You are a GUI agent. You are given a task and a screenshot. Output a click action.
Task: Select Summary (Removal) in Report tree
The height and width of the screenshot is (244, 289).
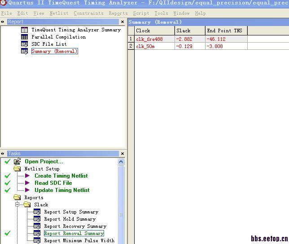click(55, 51)
